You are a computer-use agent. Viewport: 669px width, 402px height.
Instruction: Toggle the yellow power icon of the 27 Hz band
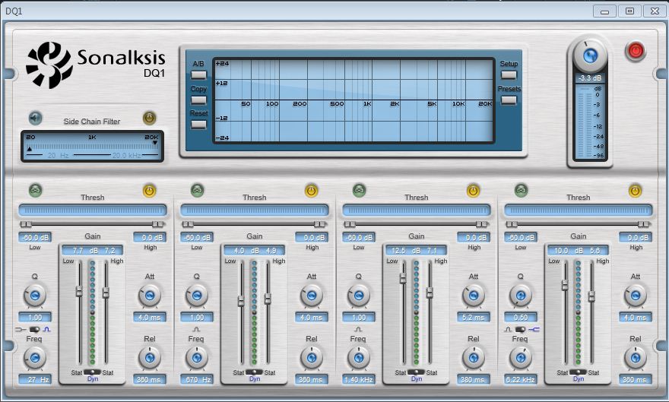click(149, 190)
